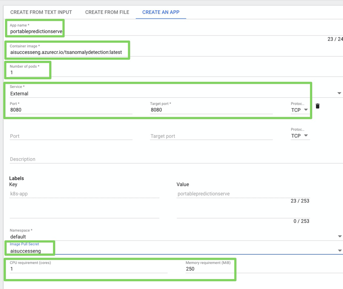This screenshot has height=289, width=343.
Task: Edit the Memory requirement MiB field
Action: coord(209,269)
